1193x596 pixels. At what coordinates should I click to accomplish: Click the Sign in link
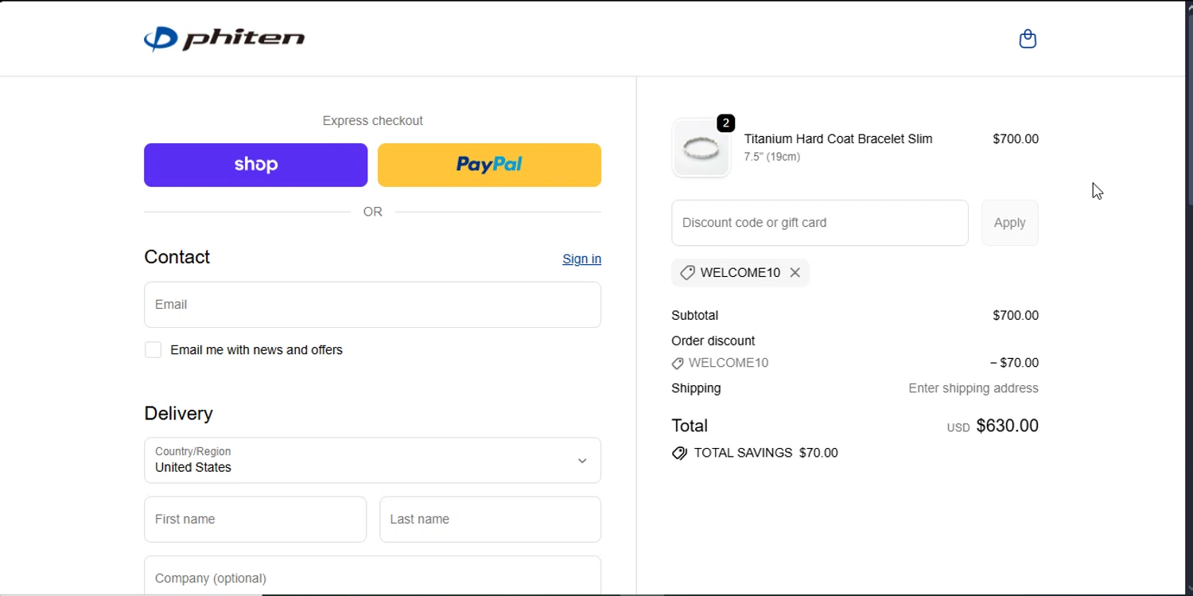point(581,259)
